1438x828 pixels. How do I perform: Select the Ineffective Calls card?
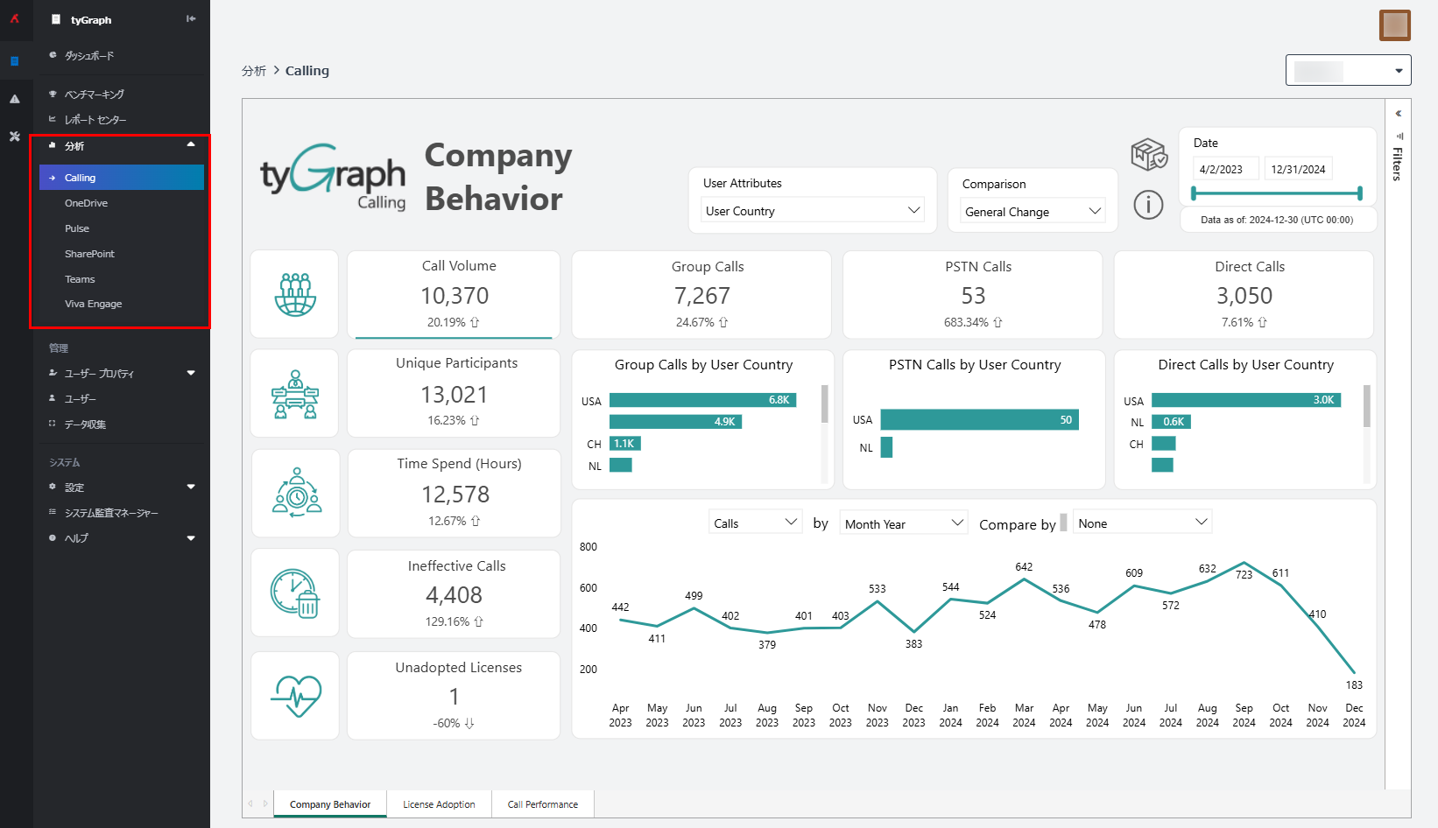(x=454, y=593)
